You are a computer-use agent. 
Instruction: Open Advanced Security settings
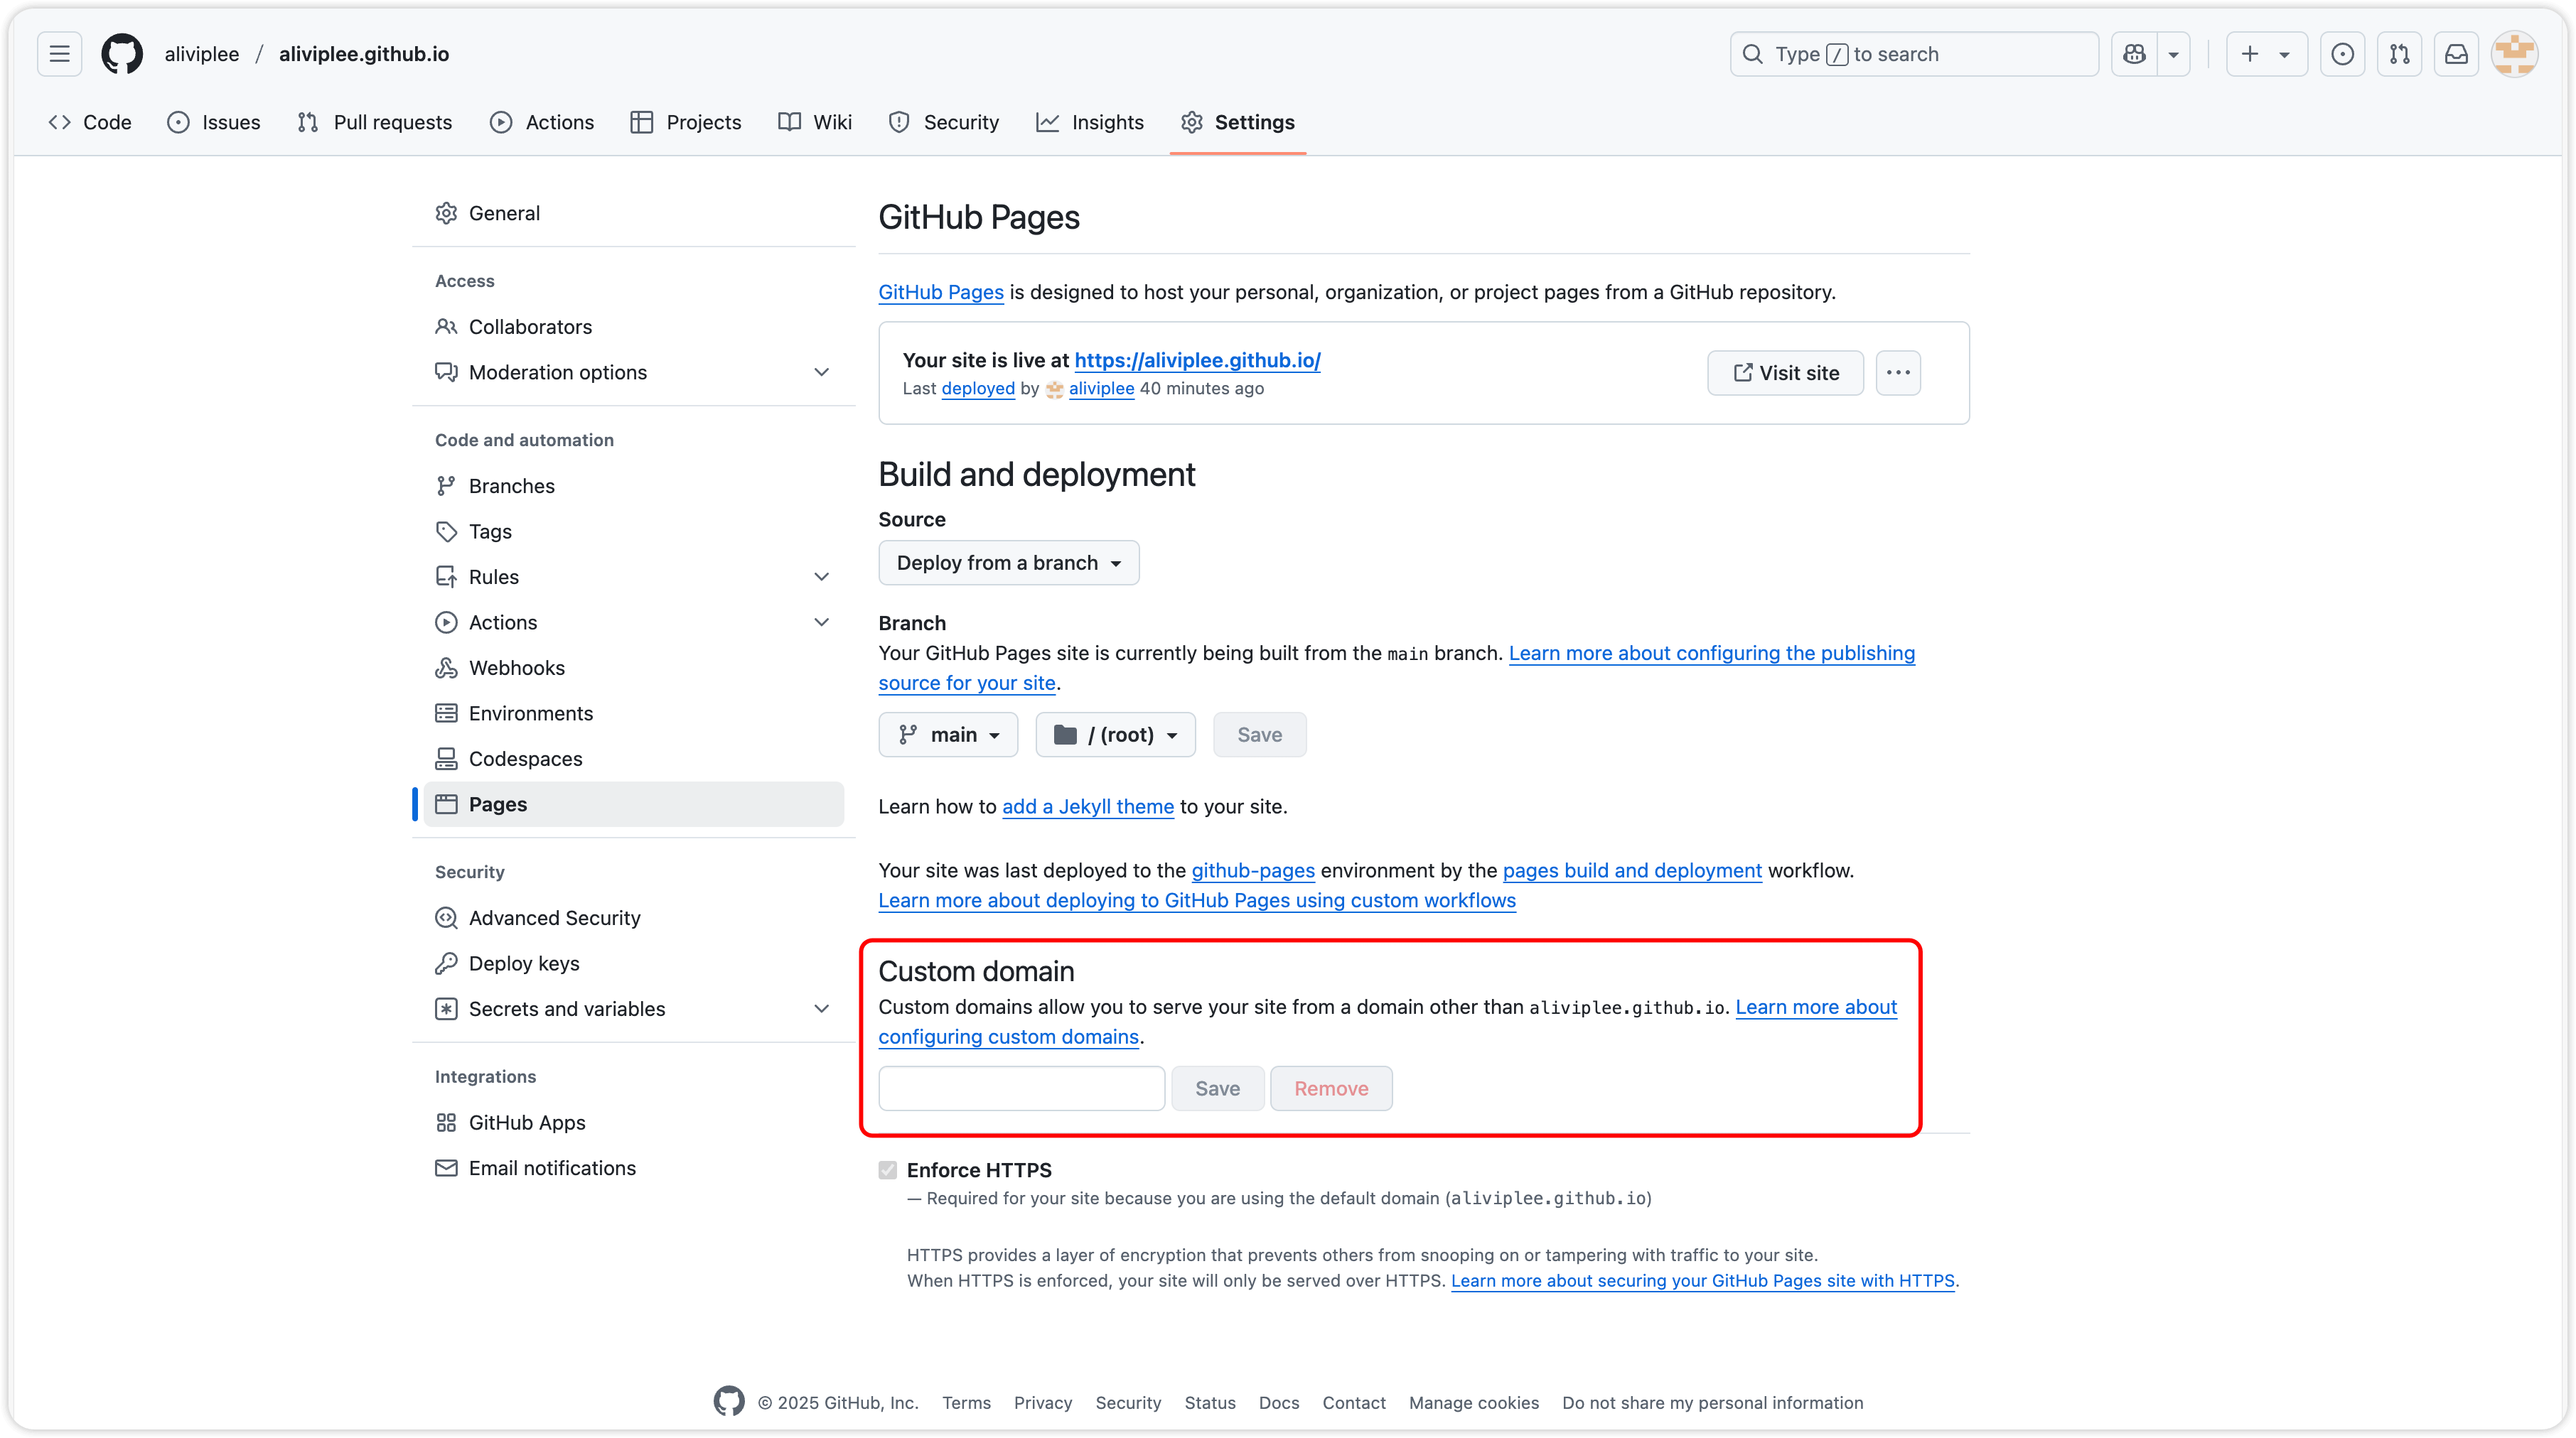coord(633,917)
